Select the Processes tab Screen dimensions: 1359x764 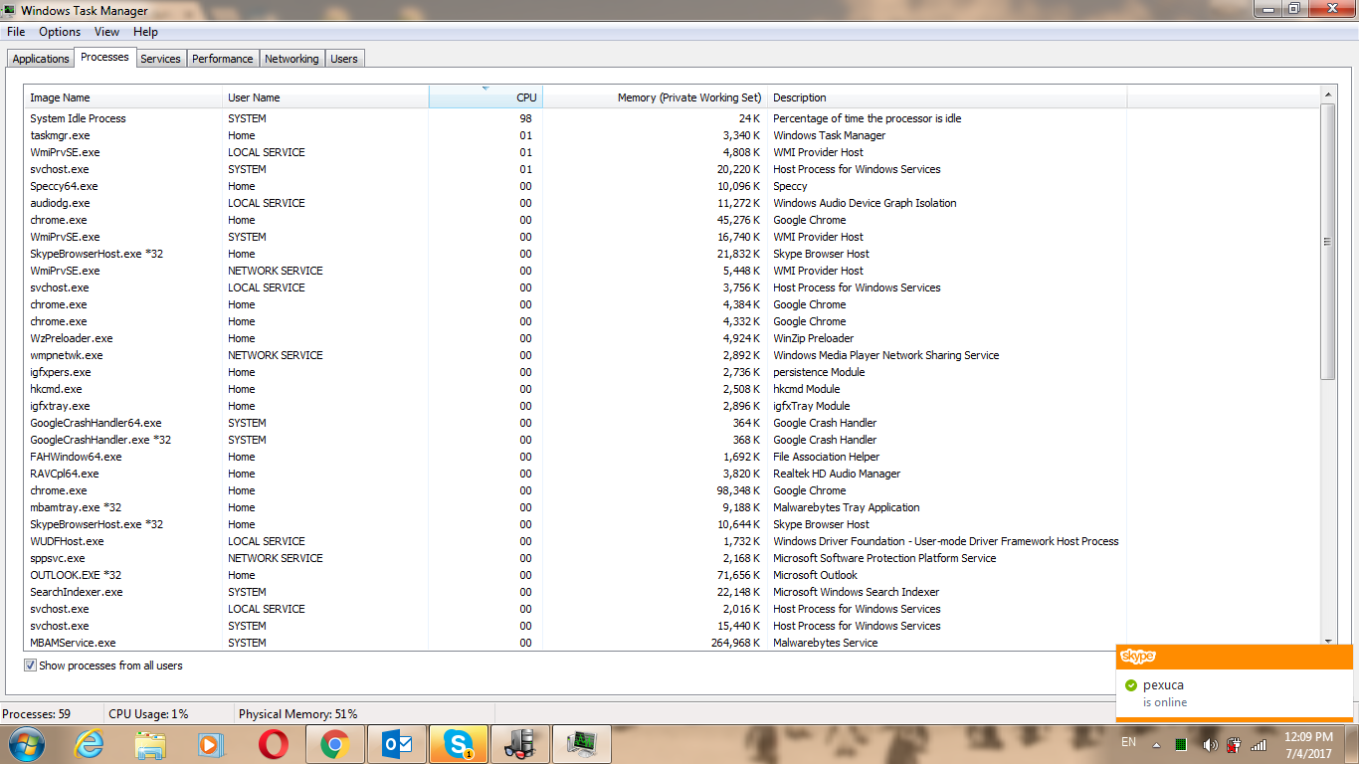(104, 57)
